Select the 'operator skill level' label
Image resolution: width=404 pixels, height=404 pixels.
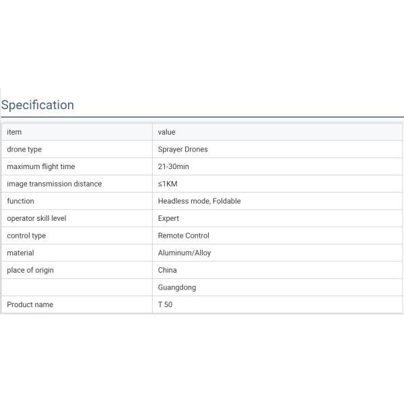click(36, 218)
